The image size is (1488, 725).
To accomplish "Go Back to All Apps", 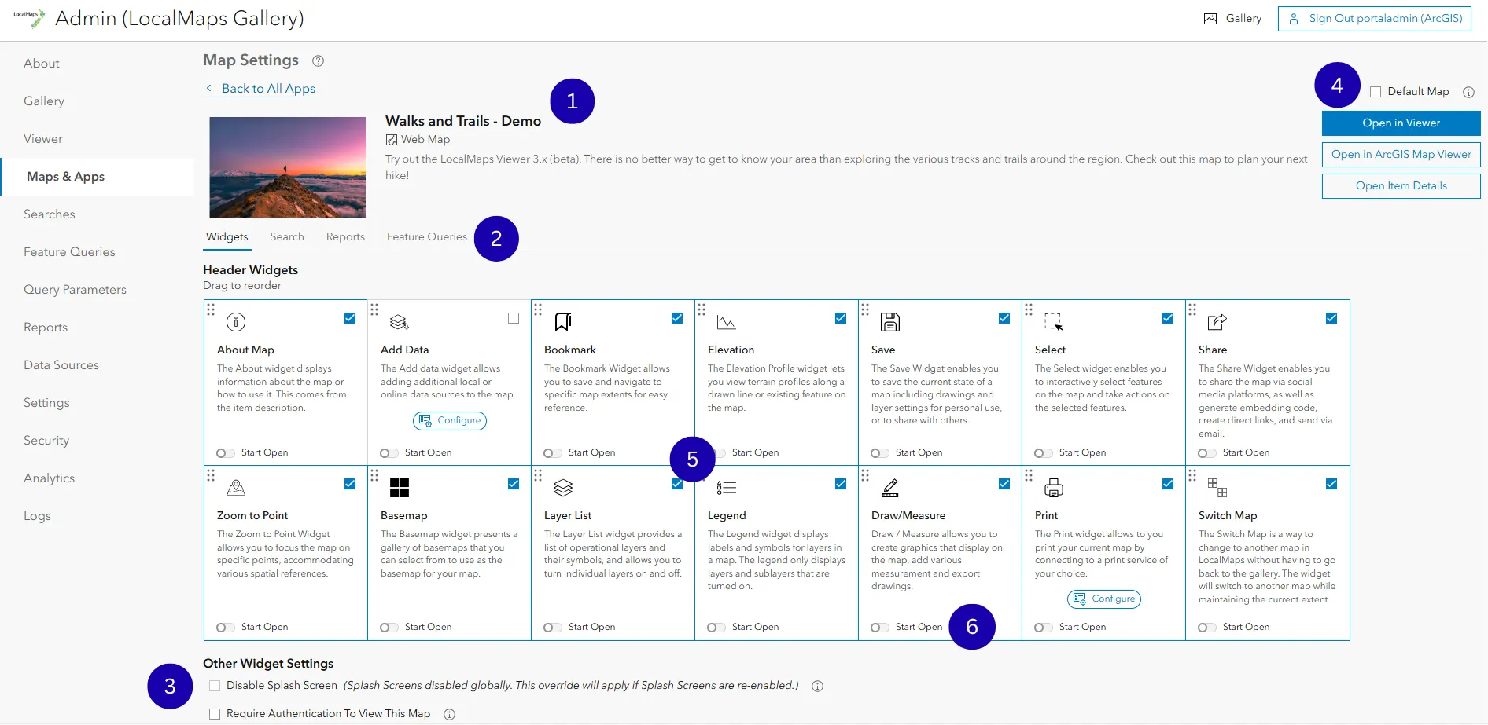I will point(267,88).
